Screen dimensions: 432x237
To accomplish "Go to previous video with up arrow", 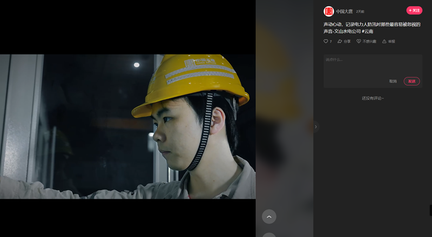I will tap(269, 216).
